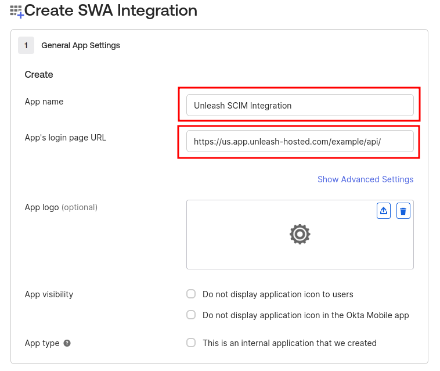Upload a new app logo

tap(383, 211)
